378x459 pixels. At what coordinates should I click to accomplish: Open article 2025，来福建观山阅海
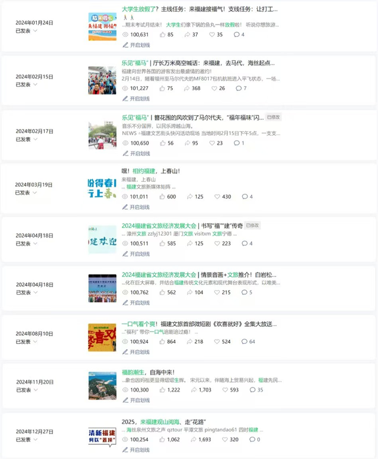click(164, 422)
